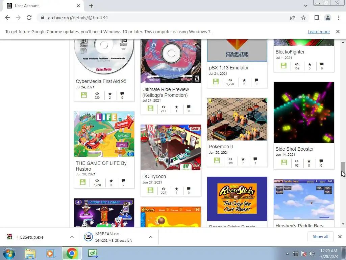Image resolution: width=346 pixels, height=260 pixels.
Task: Open the Chrome profile avatar
Action: tap(328, 18)
